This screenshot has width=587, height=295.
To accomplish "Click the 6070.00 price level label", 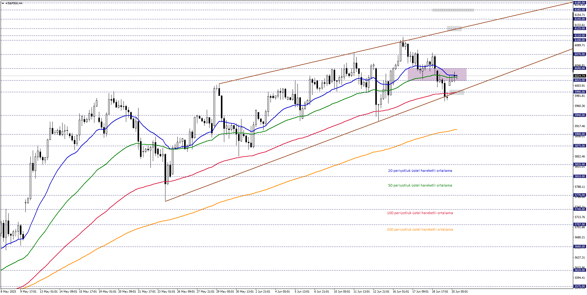I will click(580, 54).
